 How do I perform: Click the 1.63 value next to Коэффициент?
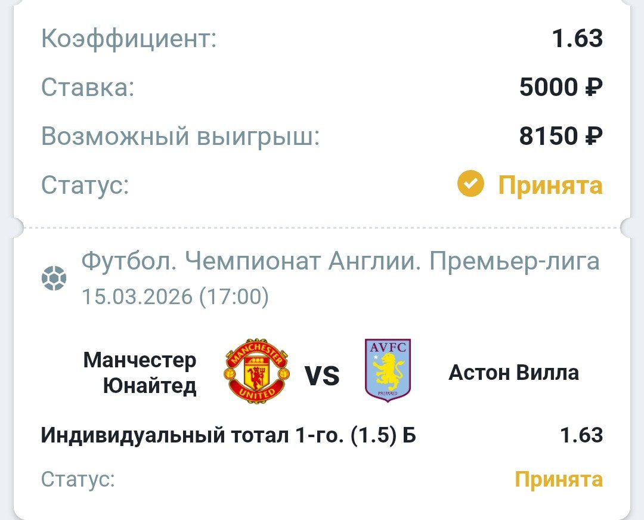click(x=577, y=39)
